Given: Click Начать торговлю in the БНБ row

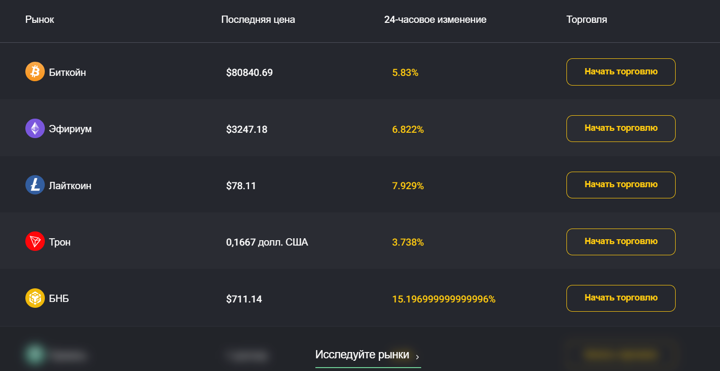Looking at the screenshot, I should pyautogui.click(x=621, y=298).
